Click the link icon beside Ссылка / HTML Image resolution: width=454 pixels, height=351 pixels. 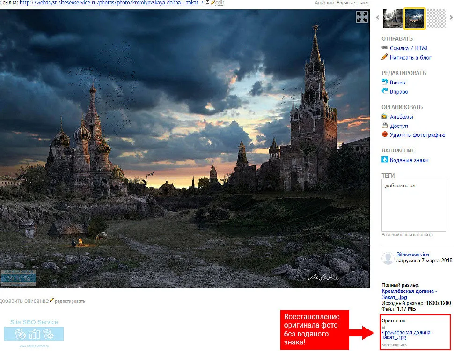[x=385, y=47]
